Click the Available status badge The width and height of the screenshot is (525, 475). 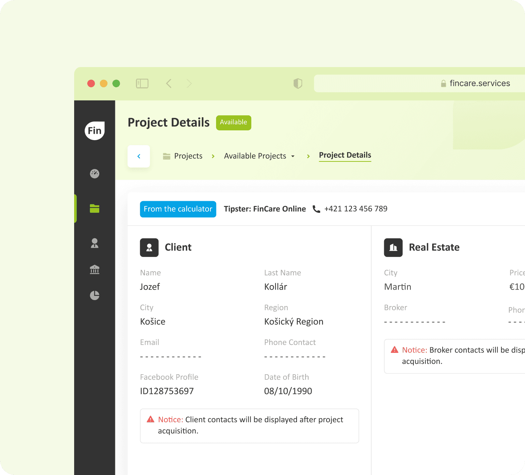234,123
